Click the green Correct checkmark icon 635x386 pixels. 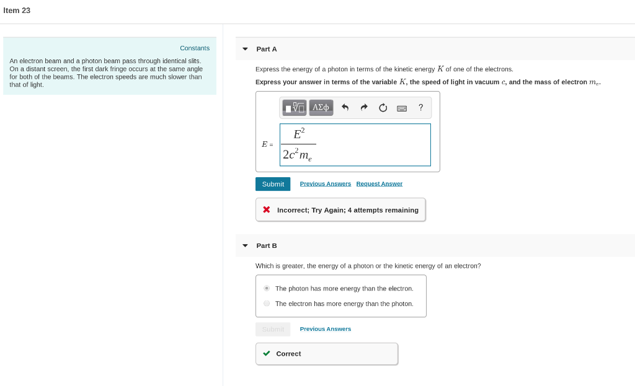tap(267, 353)
